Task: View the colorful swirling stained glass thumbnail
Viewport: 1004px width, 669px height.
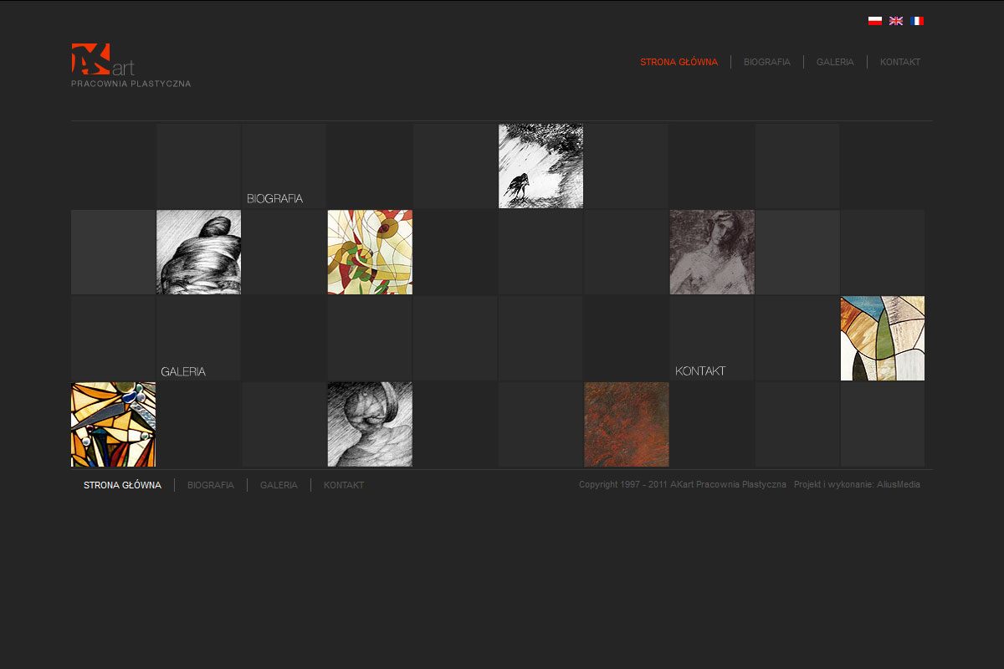Action: pos(370,253)
